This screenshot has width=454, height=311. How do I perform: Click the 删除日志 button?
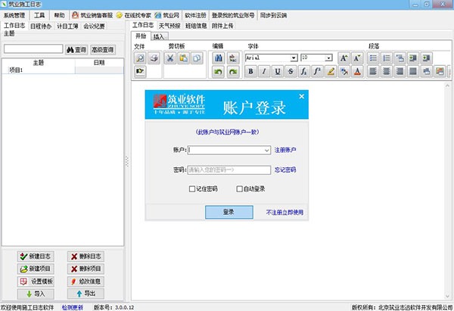click(86, 257)
